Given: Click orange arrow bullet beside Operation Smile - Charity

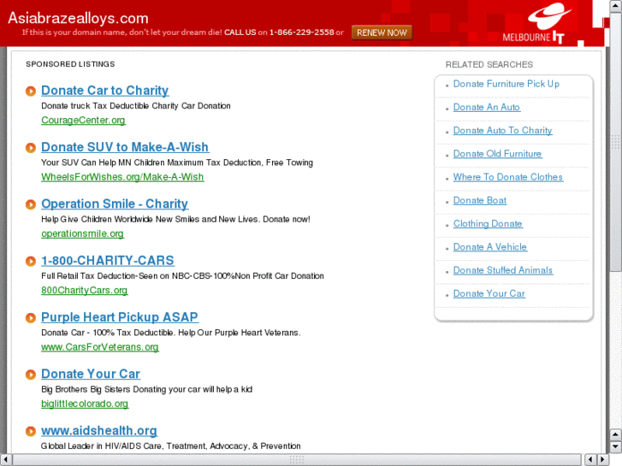Looking at the screenshot, I should [31, 204].
